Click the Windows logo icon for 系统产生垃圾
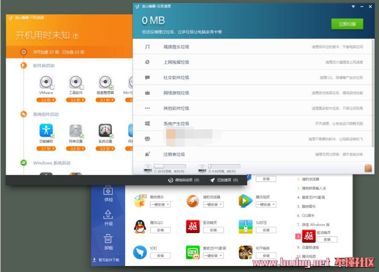The width and height of the screenshot is (379, 272). 147,124
